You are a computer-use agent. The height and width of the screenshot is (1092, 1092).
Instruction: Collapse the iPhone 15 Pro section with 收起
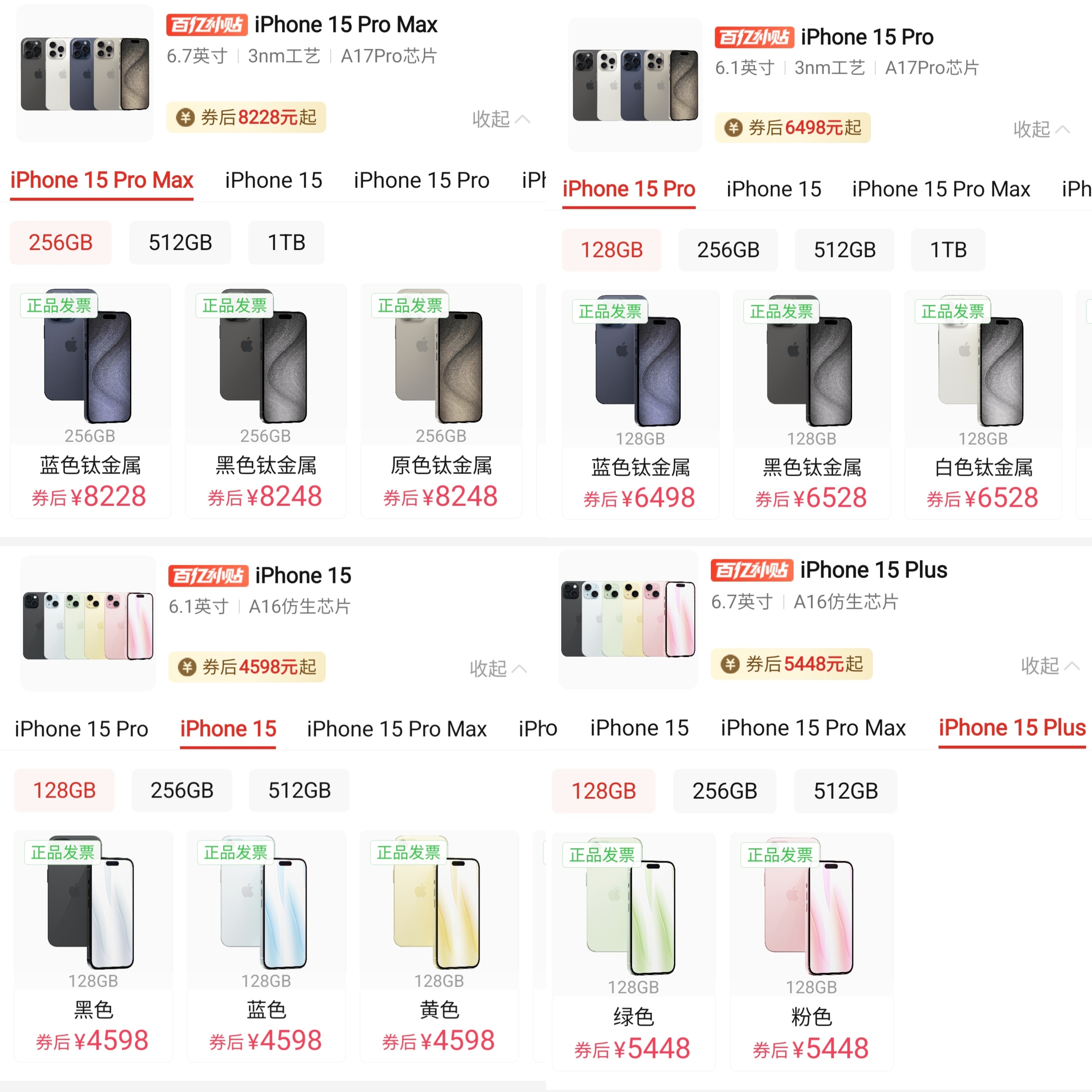1042,129
